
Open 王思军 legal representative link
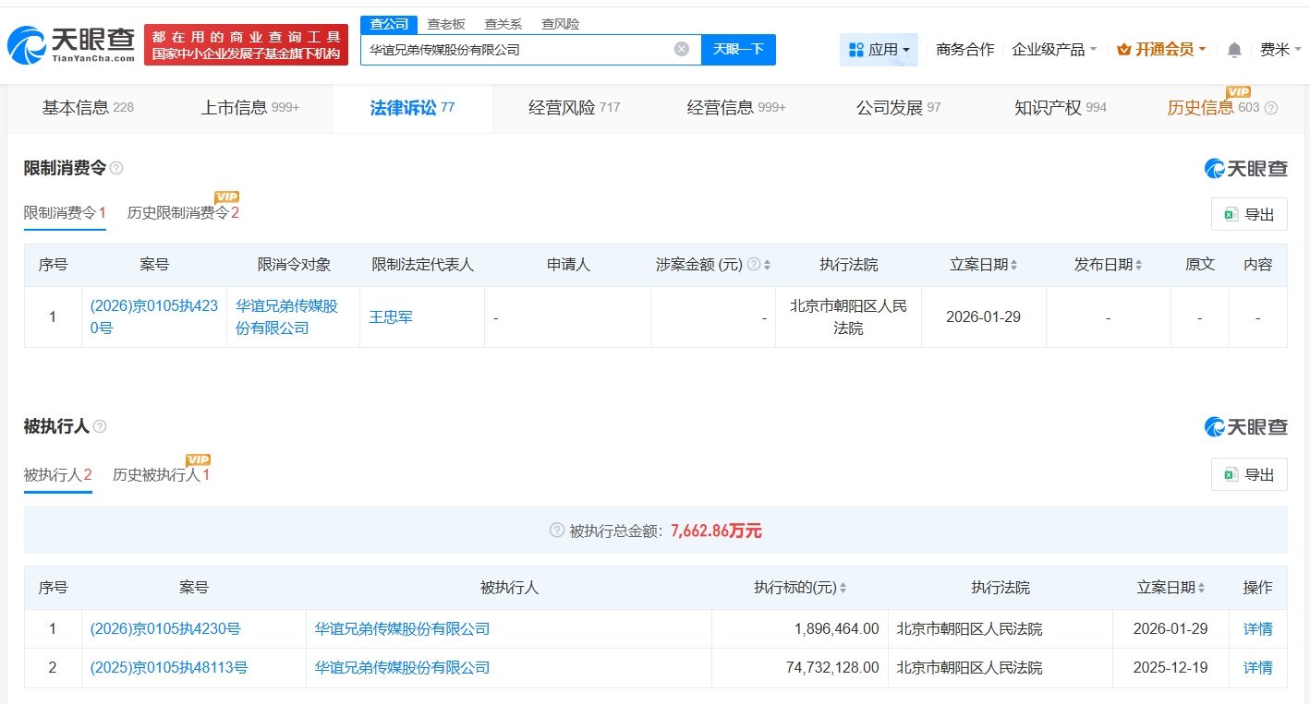coord(391,316)
